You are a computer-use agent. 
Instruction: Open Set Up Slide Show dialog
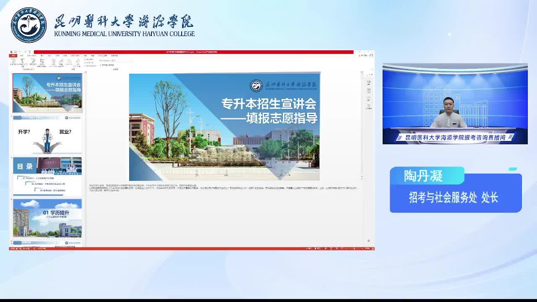(x=53, y=62)
